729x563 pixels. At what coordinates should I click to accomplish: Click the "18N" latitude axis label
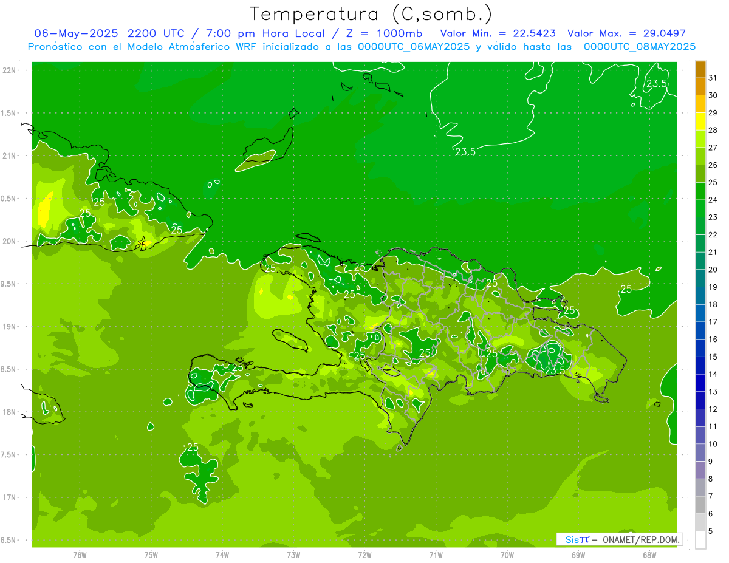(10, 412)
